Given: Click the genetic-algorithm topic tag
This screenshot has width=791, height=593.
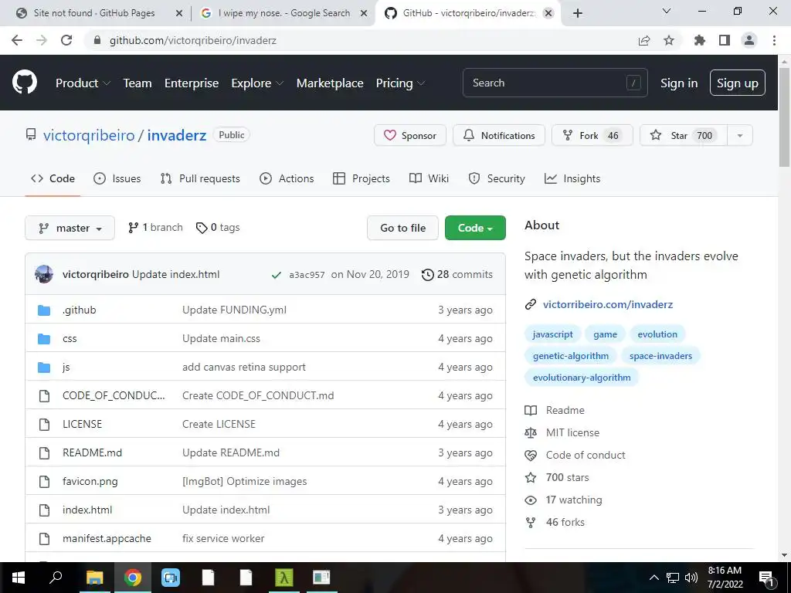Looking at the screenshot, I should (x=571, y=356).
